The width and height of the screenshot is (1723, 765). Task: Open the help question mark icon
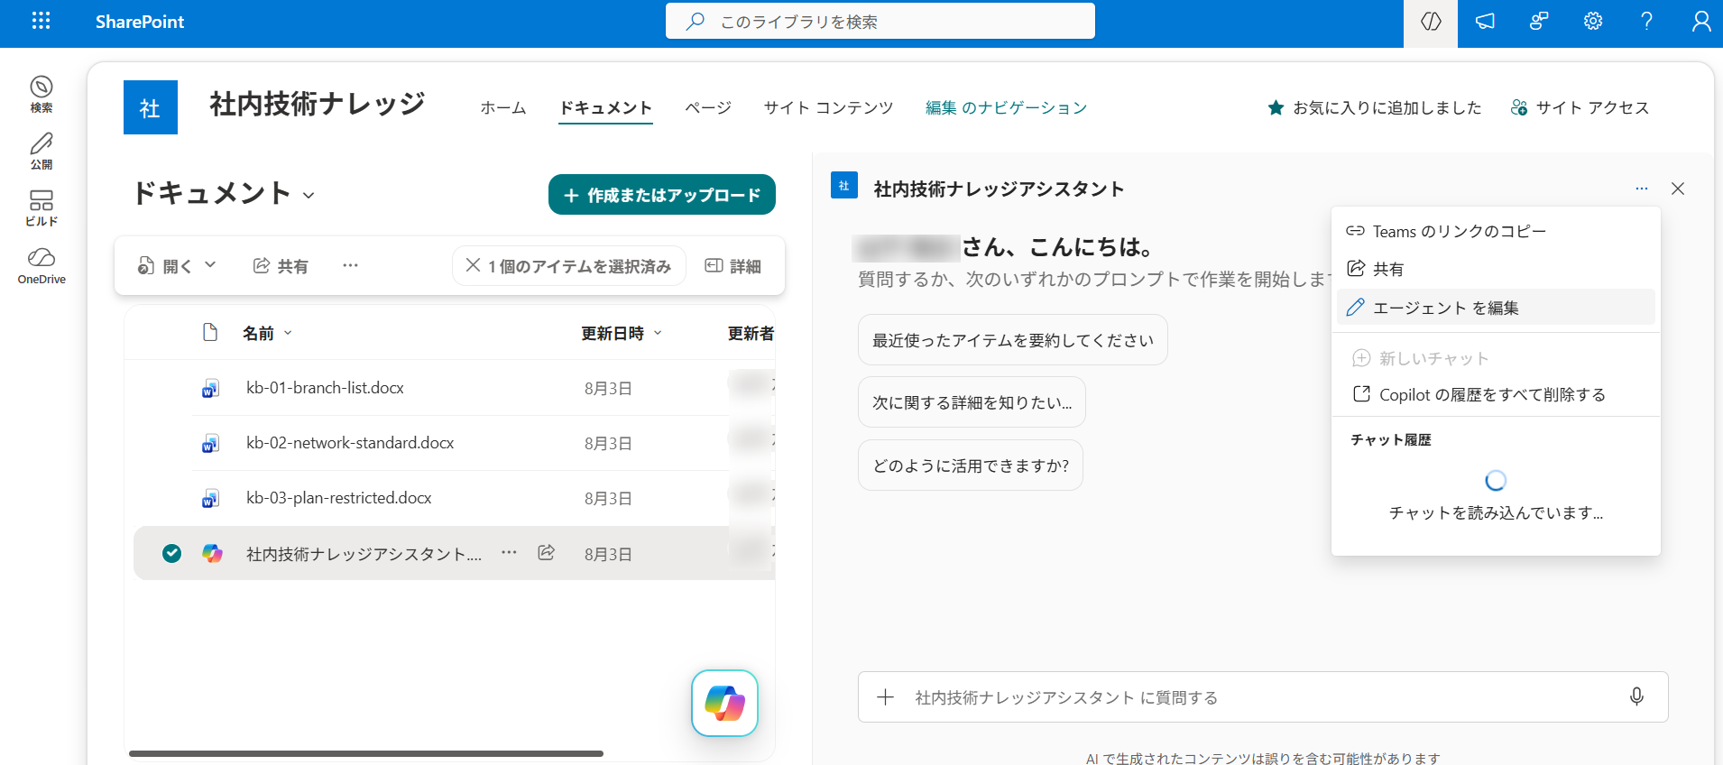coord(1647,21)
